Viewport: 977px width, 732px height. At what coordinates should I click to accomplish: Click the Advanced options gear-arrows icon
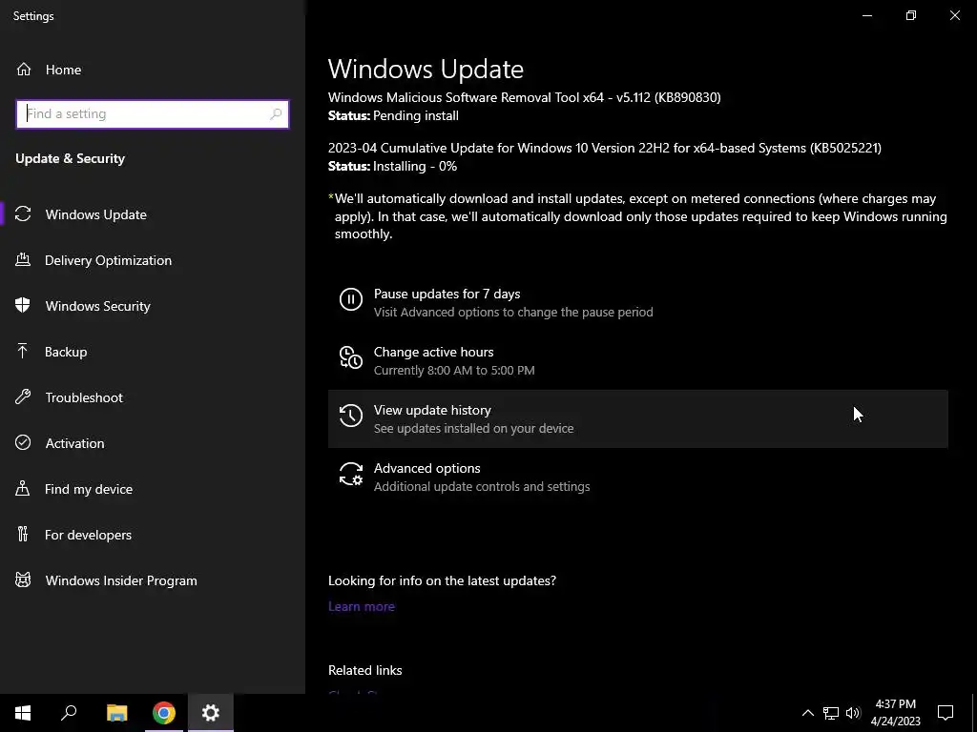coord(351,474)
